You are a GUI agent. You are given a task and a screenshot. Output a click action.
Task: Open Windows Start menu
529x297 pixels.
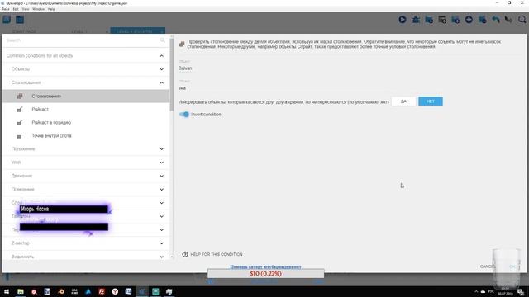point(7,291)
